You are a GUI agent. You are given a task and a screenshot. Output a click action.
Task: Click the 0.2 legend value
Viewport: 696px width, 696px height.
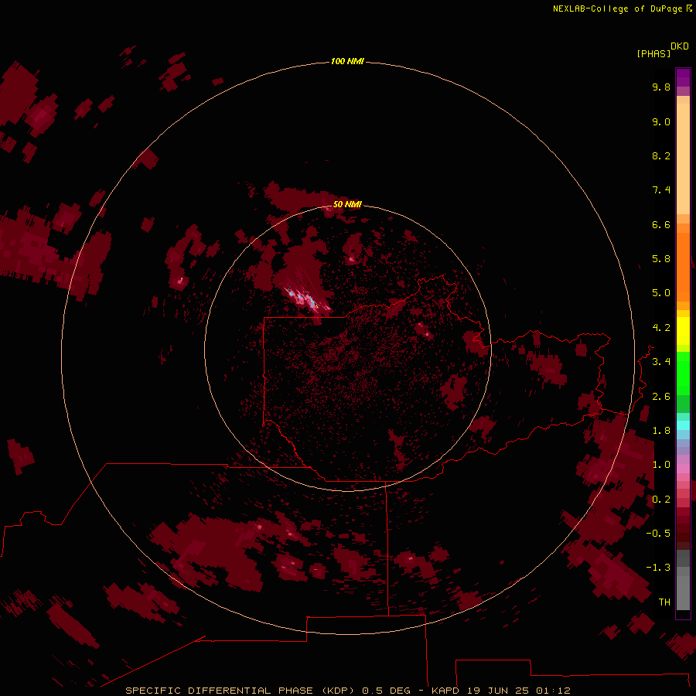point(661,500)
